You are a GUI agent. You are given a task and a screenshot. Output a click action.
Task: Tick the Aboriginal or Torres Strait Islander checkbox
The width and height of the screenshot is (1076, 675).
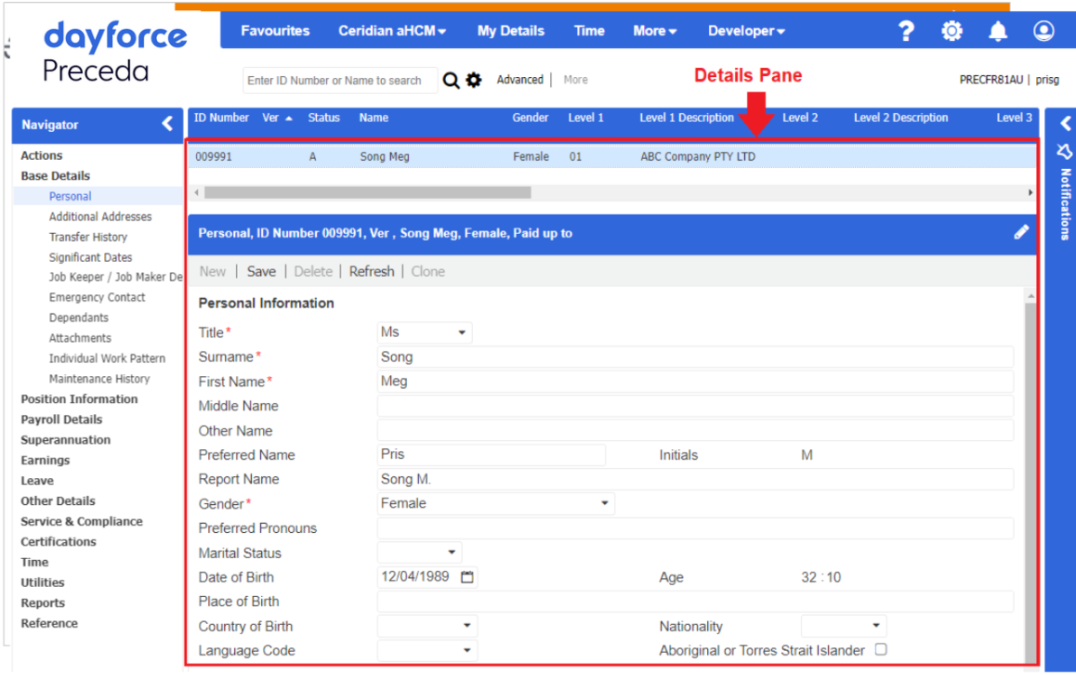881,650
